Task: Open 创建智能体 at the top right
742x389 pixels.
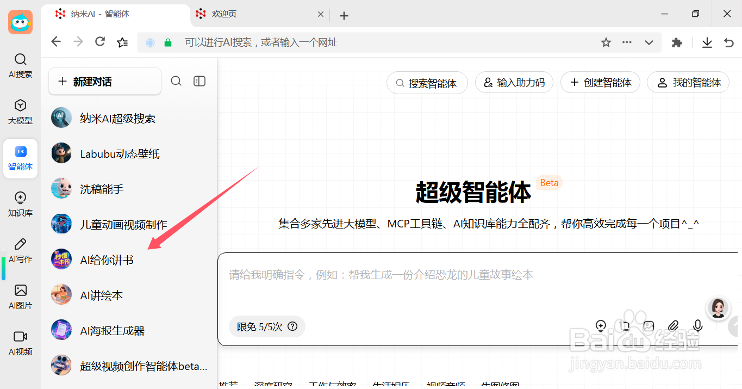Action: pos(600,82)
